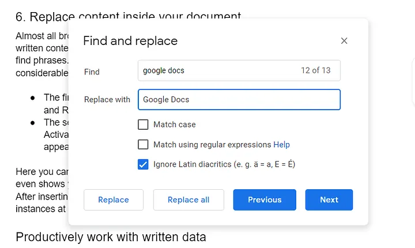Open the regular expressions Help link
The height and width of the screenshot is (248, 415).
[282, 145]
